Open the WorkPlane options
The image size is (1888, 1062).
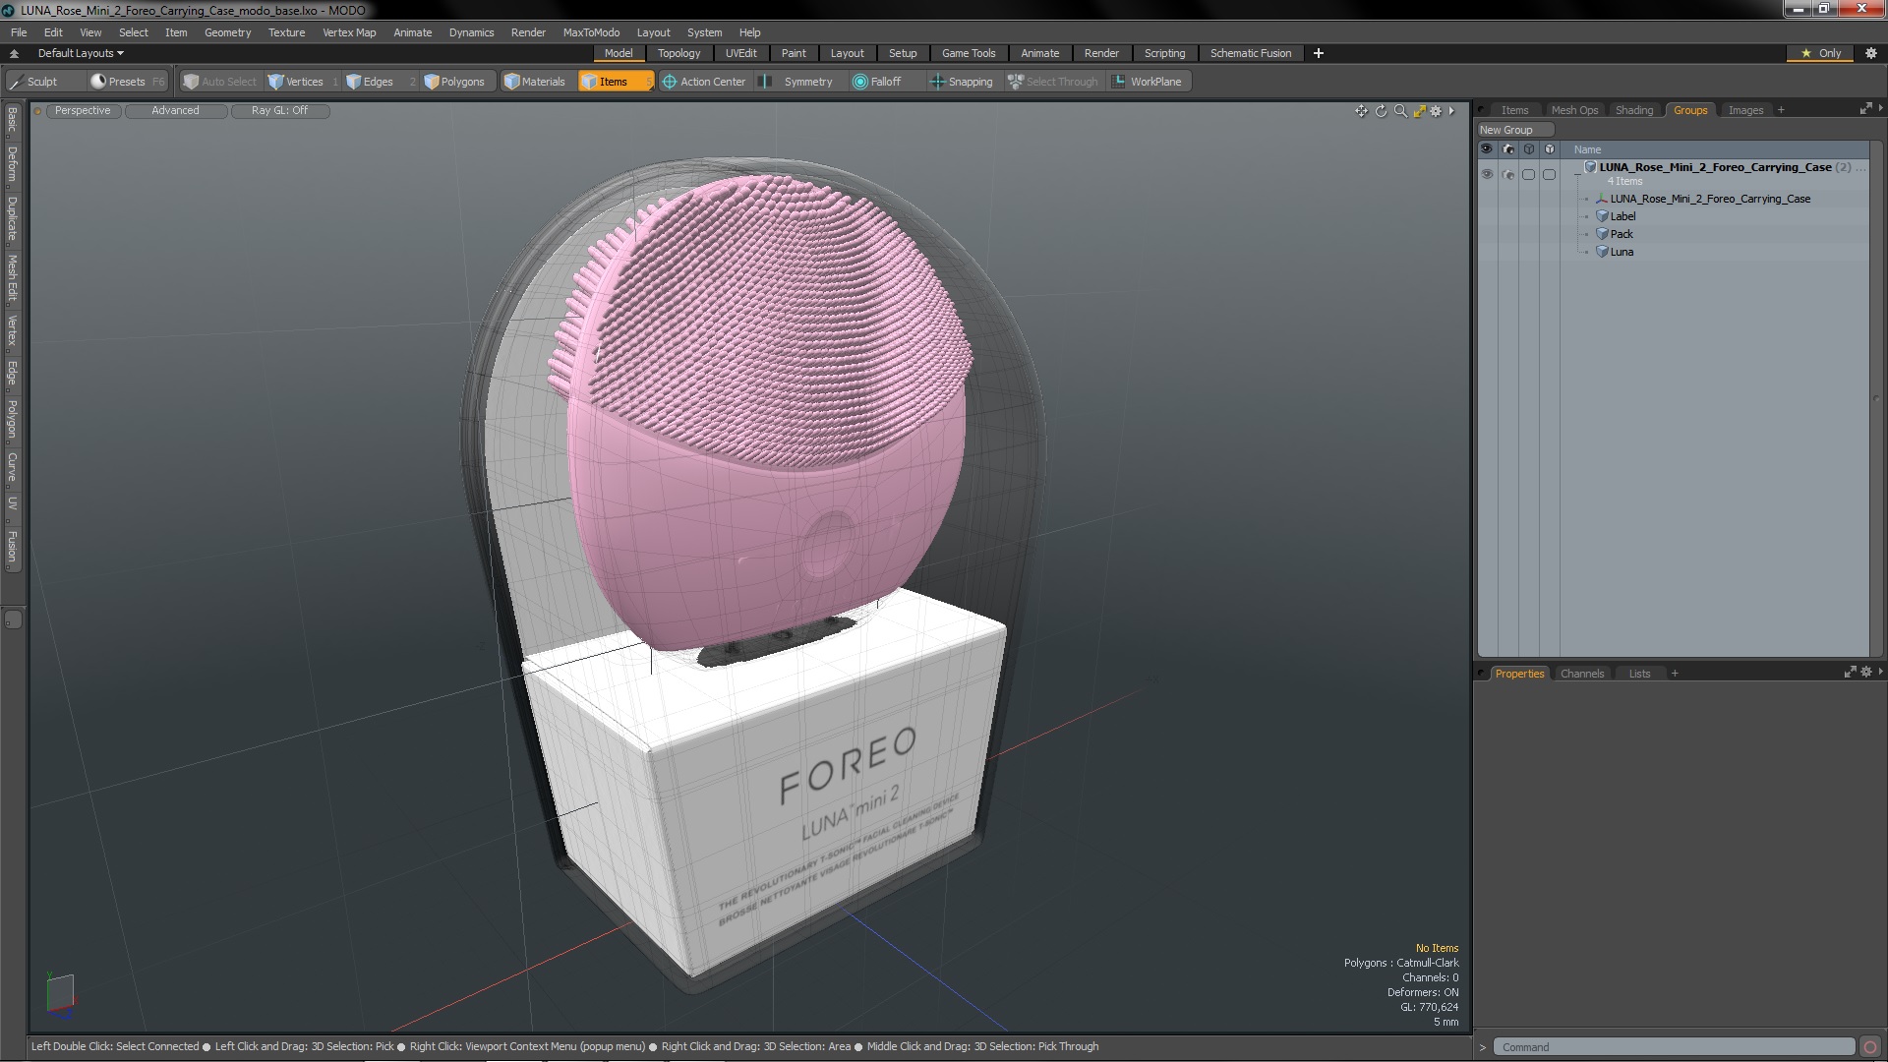pos(1149,82)
